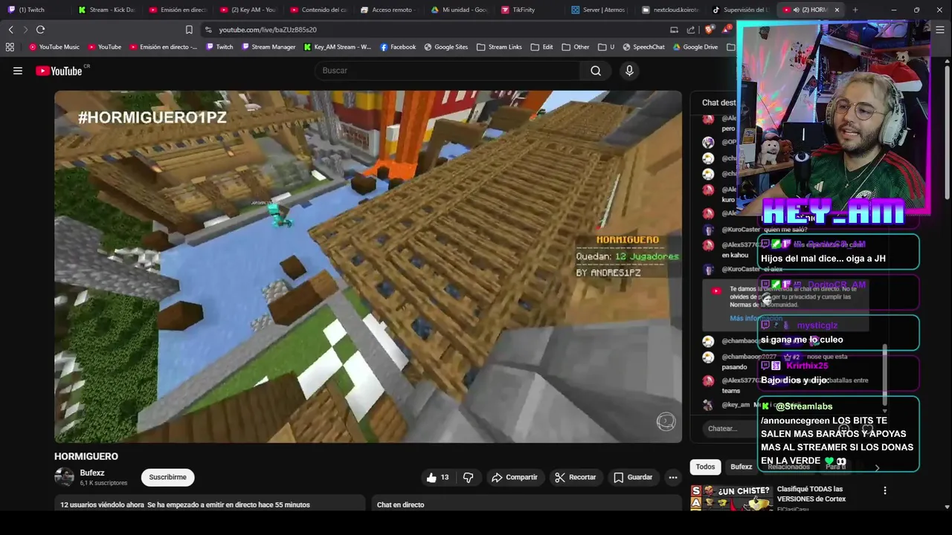Open the Bufexz channel avatar
This screenshot has height=535, width=952.
coord(65,477)
